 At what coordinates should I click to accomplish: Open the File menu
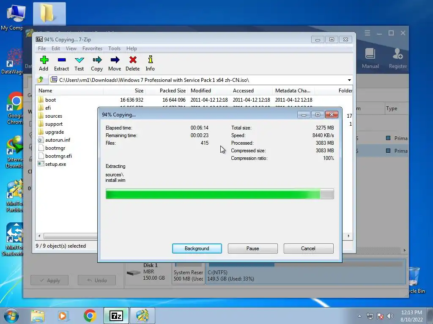click(x=42, y=49)
